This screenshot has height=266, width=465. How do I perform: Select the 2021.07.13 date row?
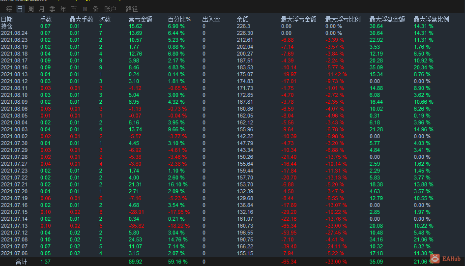point(232,226)
